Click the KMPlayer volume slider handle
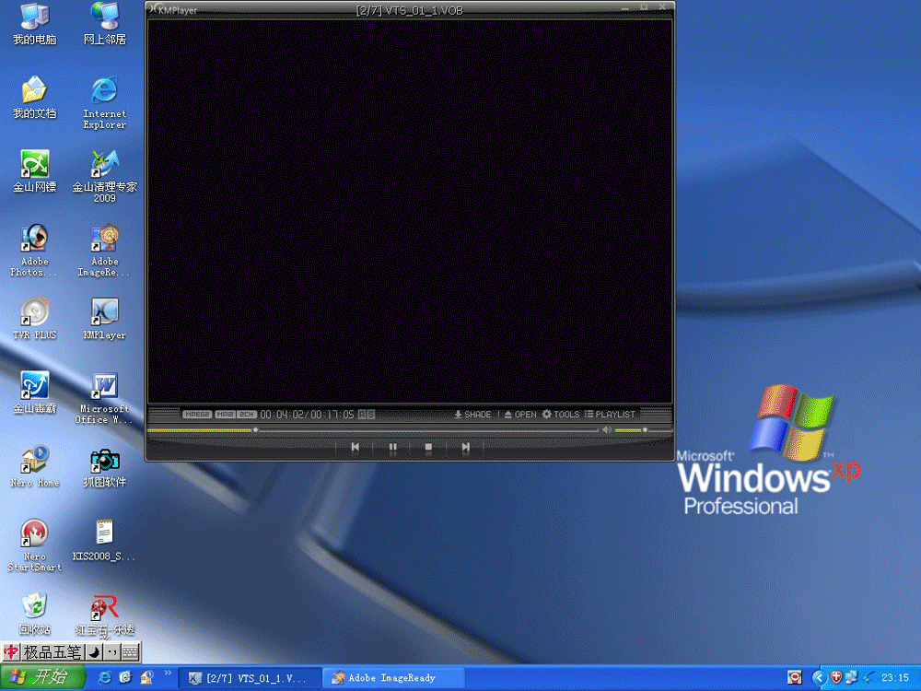921x691 pixels. 645,430
